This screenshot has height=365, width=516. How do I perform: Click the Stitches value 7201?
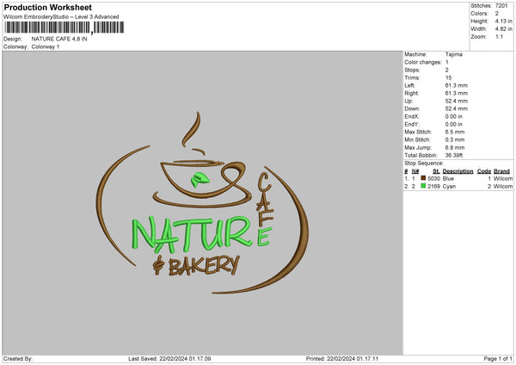click(501, 6)
